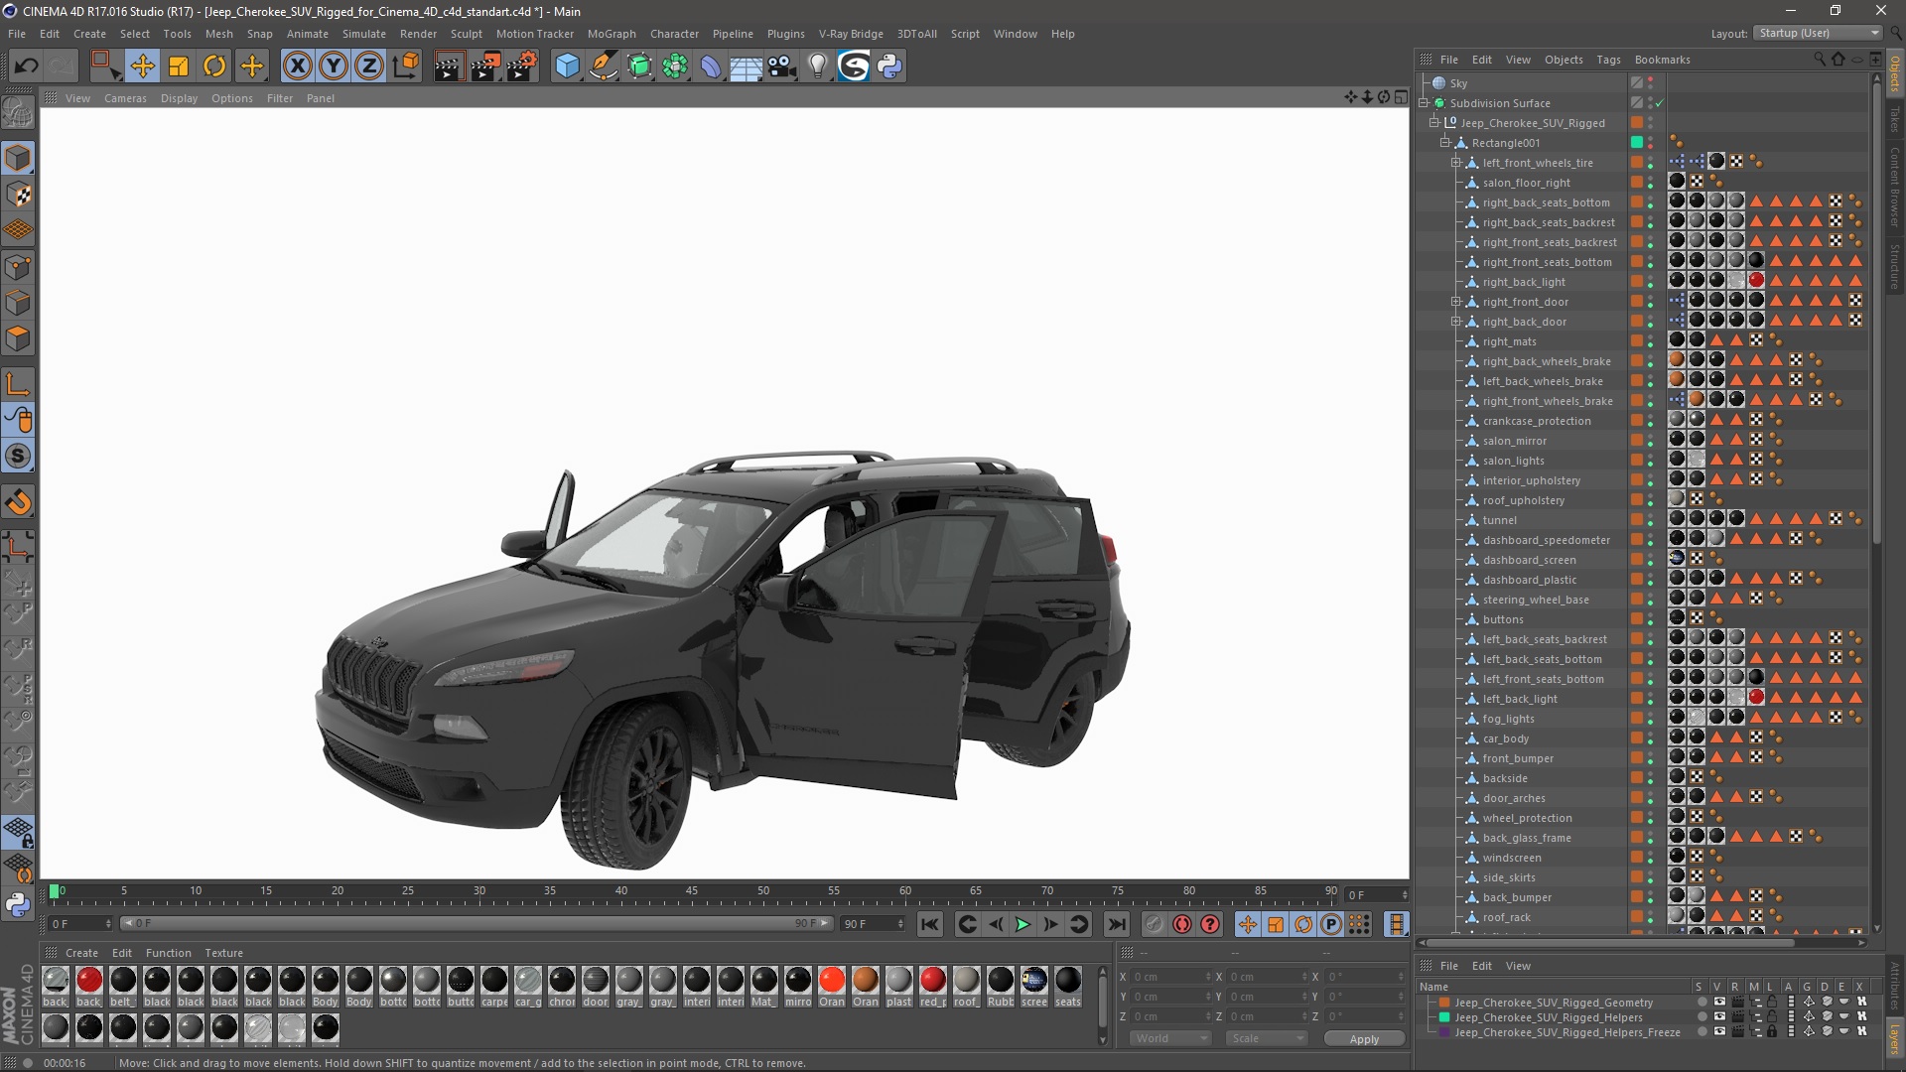
Task: Toggle the X-axis lock icon
Action: [x=297, y=67]
